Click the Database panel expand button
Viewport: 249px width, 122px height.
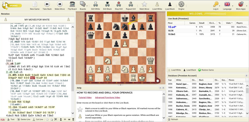[247, 76]
